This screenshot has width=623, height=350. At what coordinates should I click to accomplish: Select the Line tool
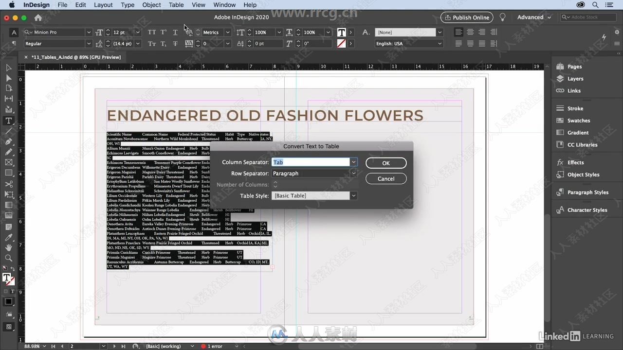9,131
